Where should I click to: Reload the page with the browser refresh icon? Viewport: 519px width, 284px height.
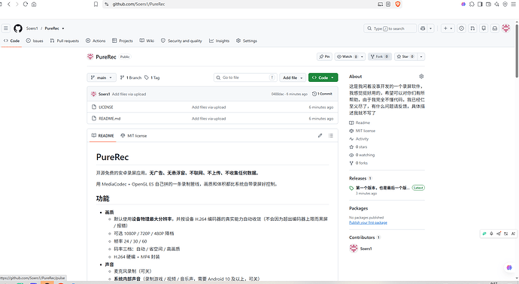[26, 5]
